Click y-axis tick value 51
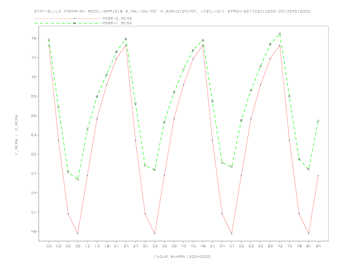Viewport: 347px width, 268px height. click(34, 212)
